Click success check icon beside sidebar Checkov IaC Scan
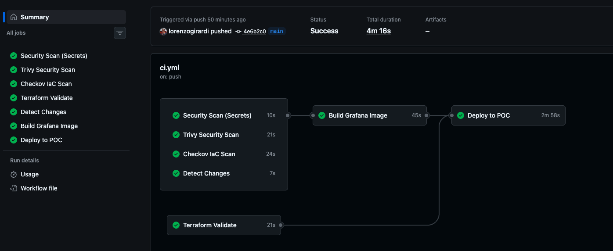The height and width of the screenshot is (251, 613). point(14,84)
